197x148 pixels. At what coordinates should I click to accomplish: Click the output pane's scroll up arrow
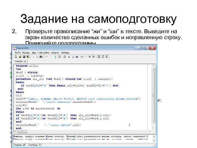point(154,137)
